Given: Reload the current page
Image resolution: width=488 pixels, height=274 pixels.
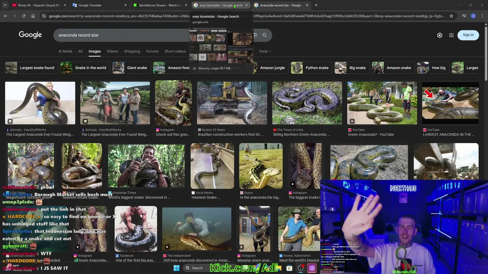Looking at the screenshot, I should click(24, 16).
